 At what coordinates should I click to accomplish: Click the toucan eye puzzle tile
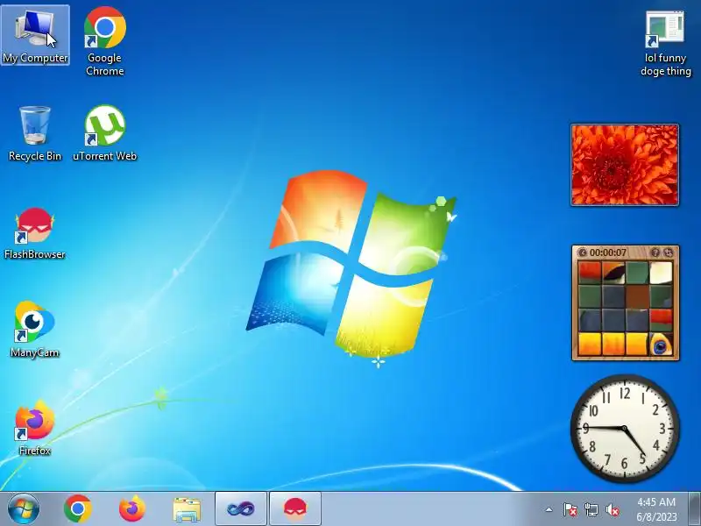tap(661, 344)
